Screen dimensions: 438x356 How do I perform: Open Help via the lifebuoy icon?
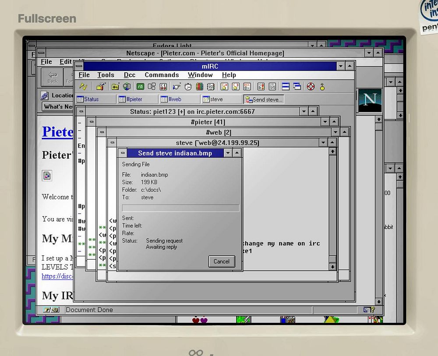(x=311, y=87)
